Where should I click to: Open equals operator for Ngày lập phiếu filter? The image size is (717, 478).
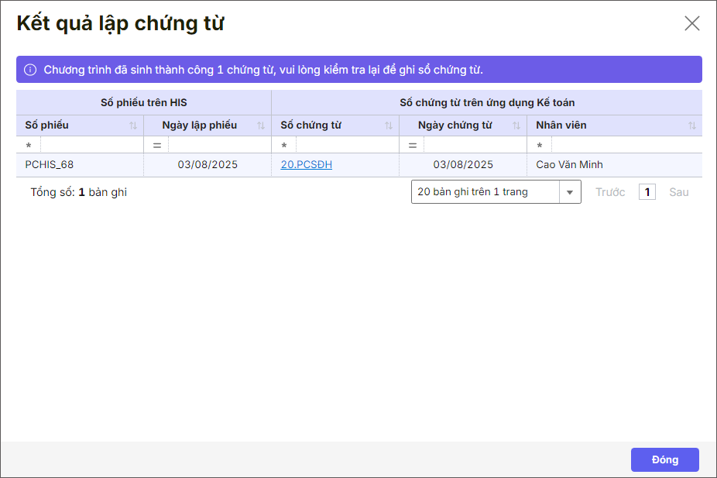tap(156, 146)
